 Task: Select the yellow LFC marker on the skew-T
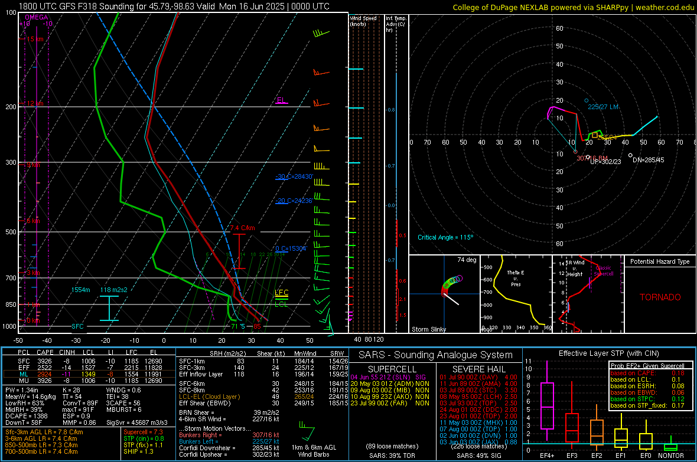(281, 292)
